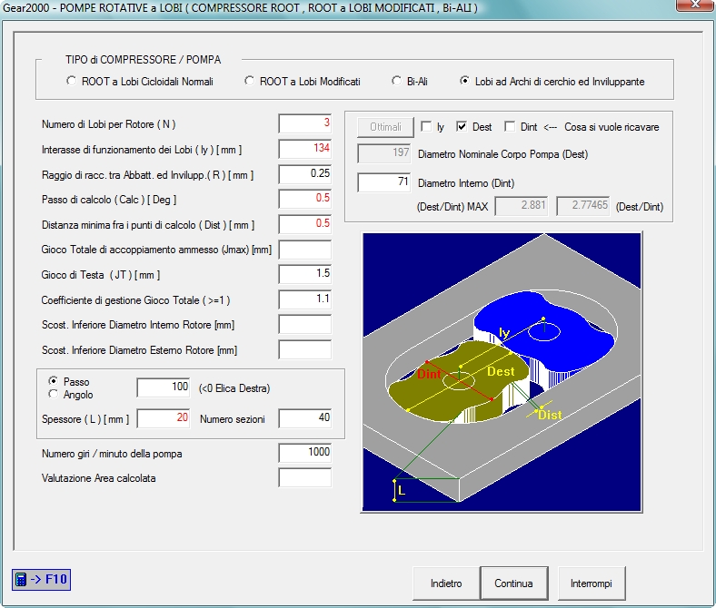716x608 pixels.
Task: Click the Indietro button
Action: coord(446,583)
